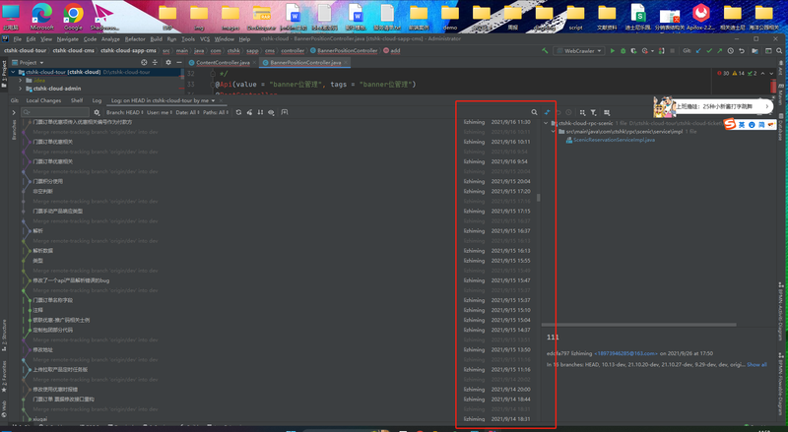Click Go to Hash/Branch/Tag icon
The image size is (788, 432).
[285, 112]
